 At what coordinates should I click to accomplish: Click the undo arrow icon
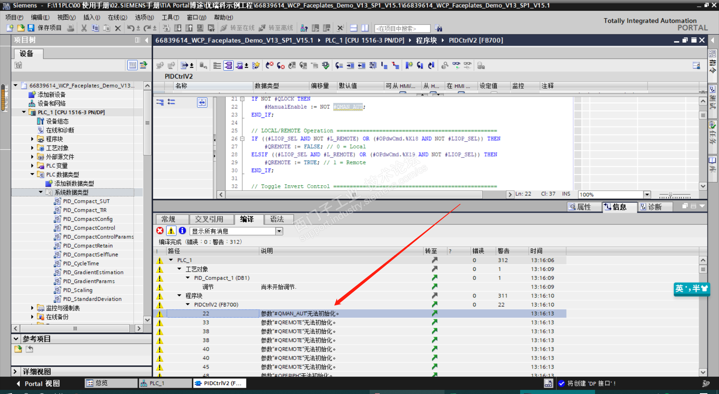pos(131,28)
